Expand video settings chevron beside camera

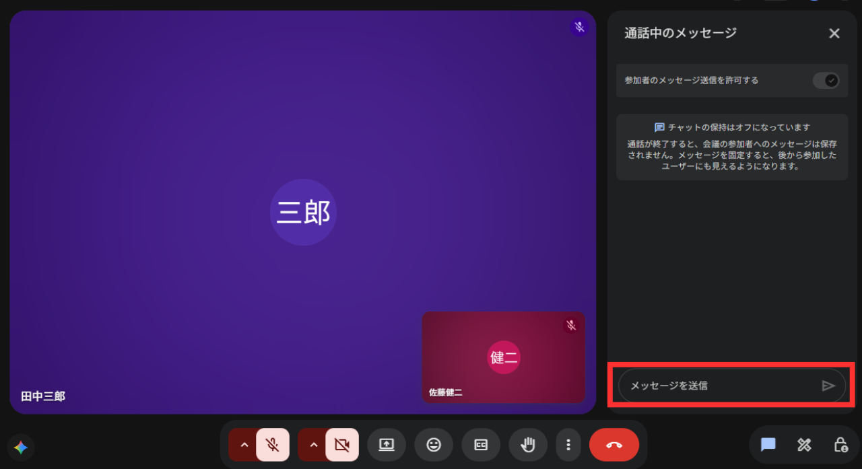313,445
